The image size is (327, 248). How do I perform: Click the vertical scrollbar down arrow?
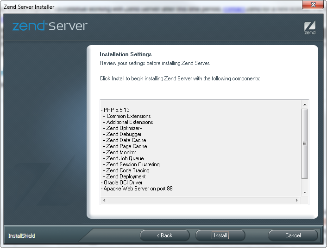(x=305, y=192)
